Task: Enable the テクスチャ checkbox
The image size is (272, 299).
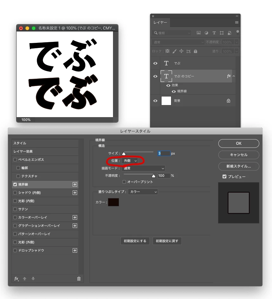Action: (x=18, y=176)
